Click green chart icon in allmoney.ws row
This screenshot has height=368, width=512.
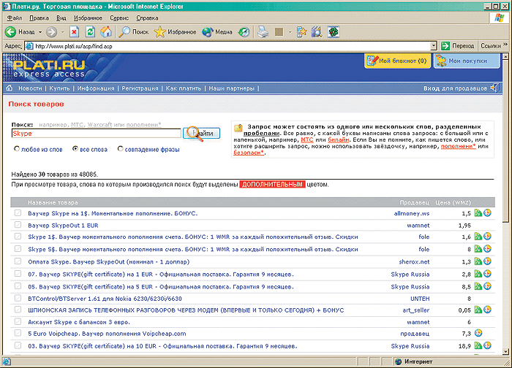478,213
